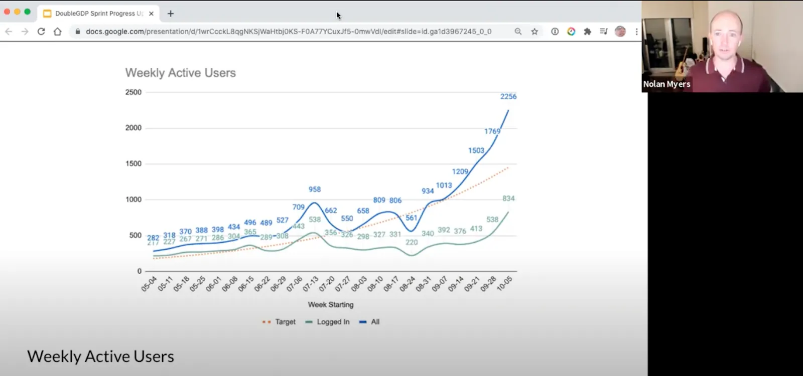Select the 834 Logged In data label
Screen dimensions: 803x376
(508, 199)
